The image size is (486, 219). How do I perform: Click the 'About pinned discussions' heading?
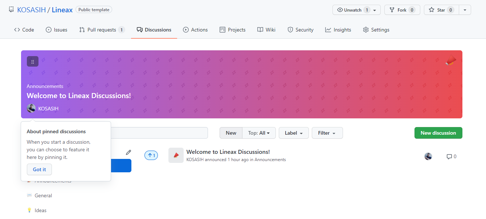point(56,131)
